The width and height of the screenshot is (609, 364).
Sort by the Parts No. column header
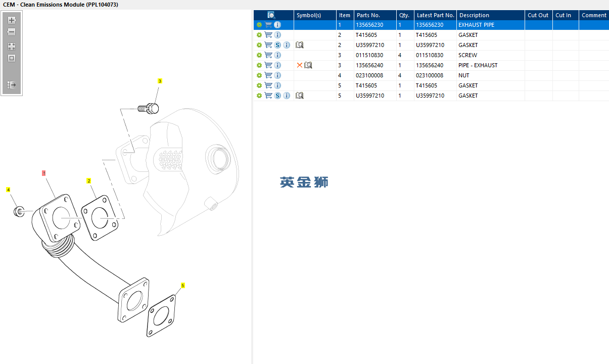click(375, 15)
